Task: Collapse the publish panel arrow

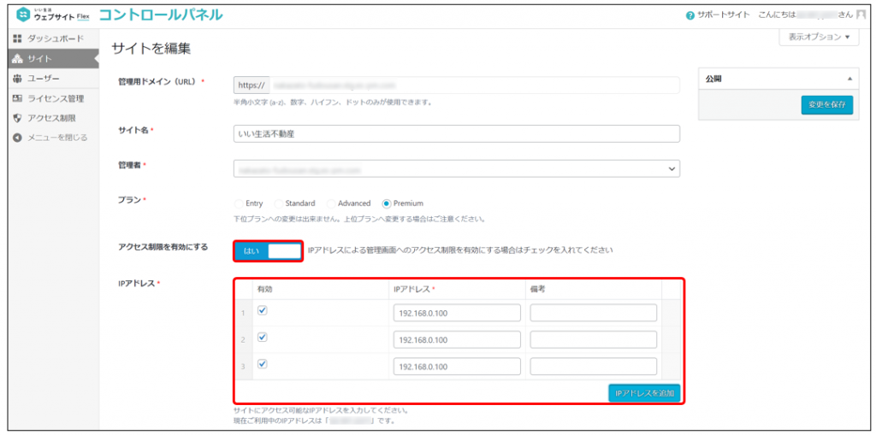Action: [849, 79]
